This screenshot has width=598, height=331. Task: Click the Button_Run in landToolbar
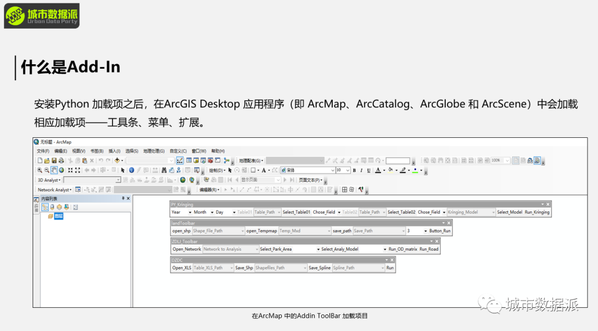click(x=440, y=231)
